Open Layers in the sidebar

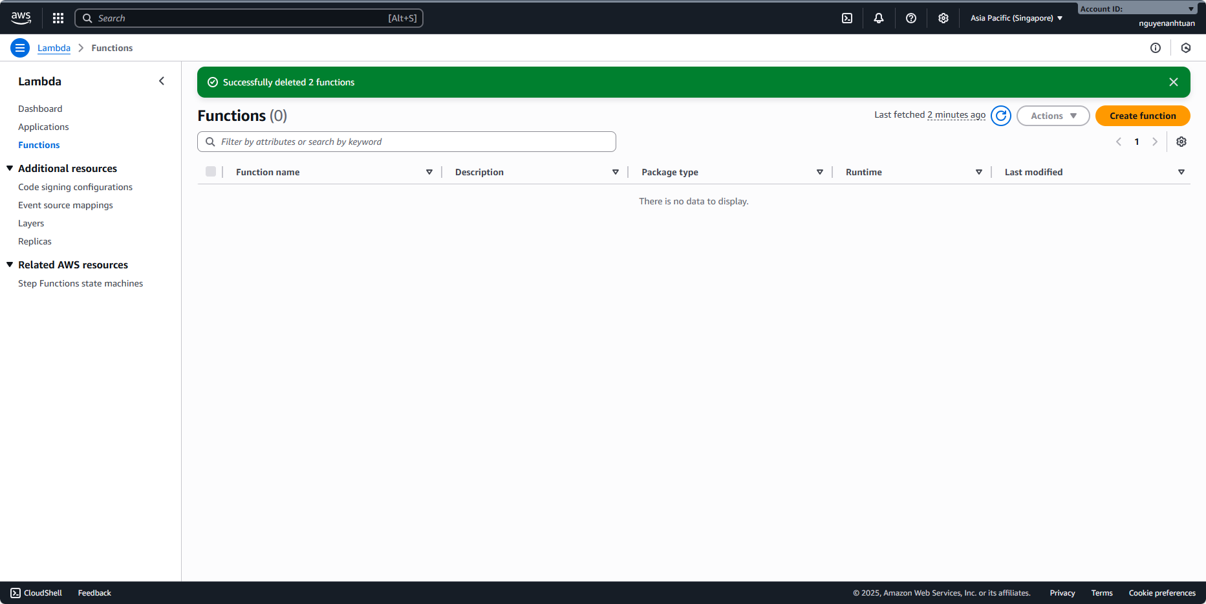(31, 223)
